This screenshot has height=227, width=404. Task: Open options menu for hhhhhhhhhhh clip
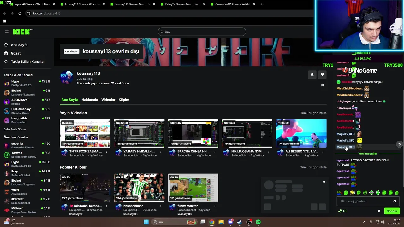click(x=161, y=206)
